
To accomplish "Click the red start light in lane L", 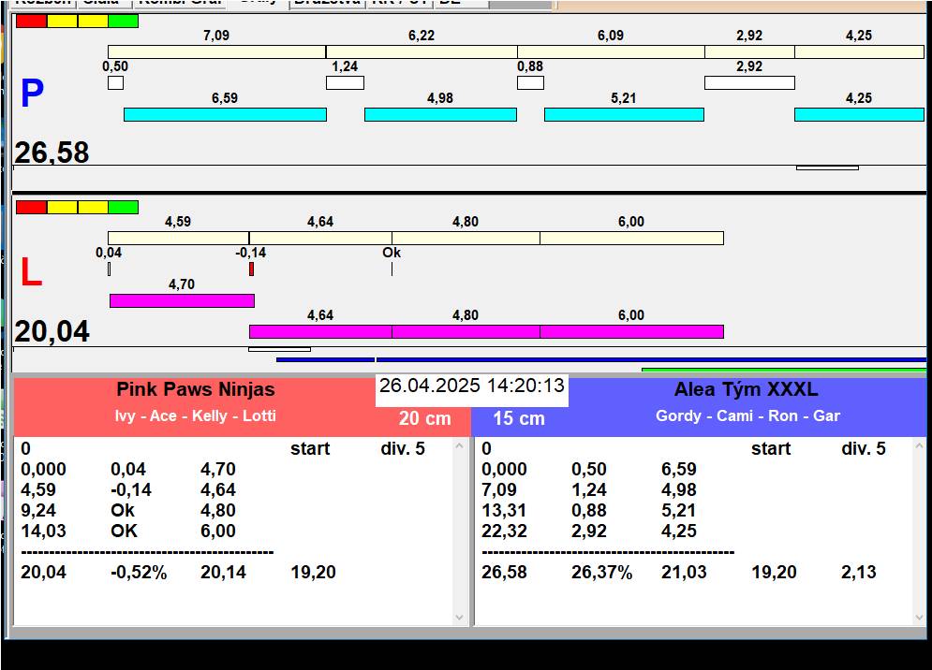I will pyautogui.click(x=31, y=207).
